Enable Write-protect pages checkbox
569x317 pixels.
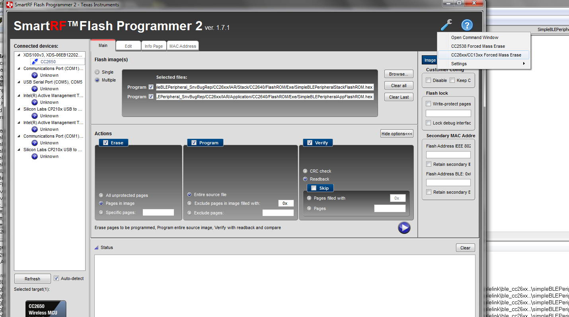click(x=429, y=104)
